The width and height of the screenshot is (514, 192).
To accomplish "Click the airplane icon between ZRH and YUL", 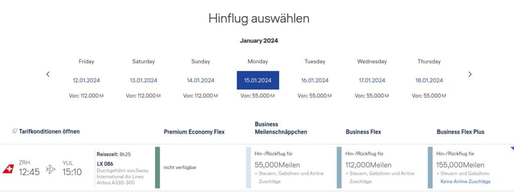I will (51, 169).
